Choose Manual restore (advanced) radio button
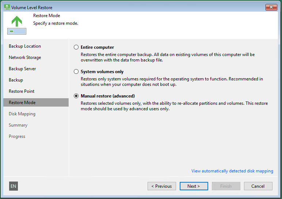This screenshot has height=199, width=282. (76, 96)
